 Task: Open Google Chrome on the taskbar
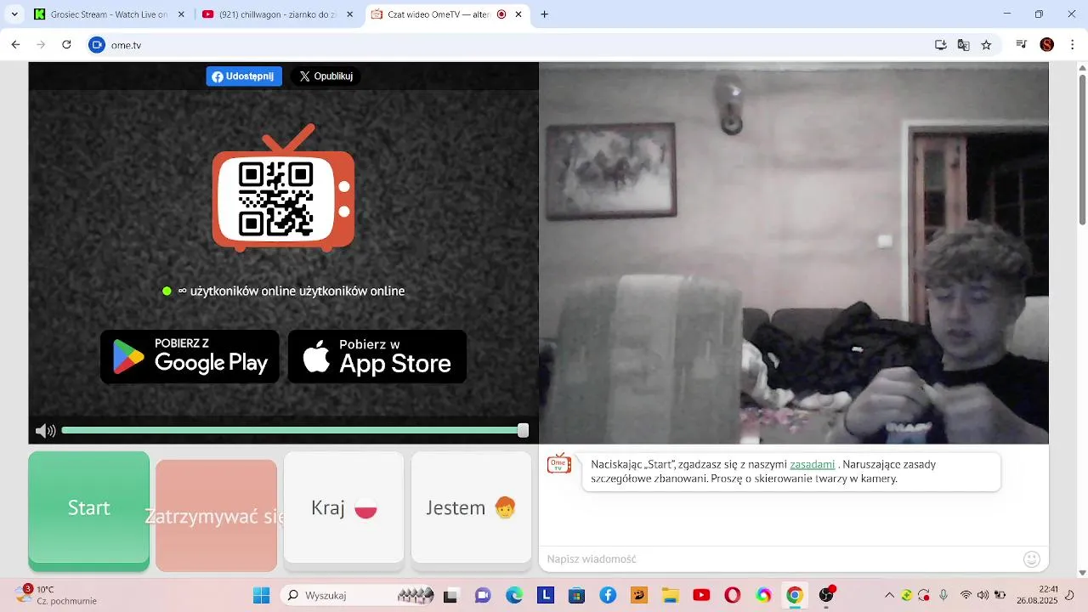795,595
